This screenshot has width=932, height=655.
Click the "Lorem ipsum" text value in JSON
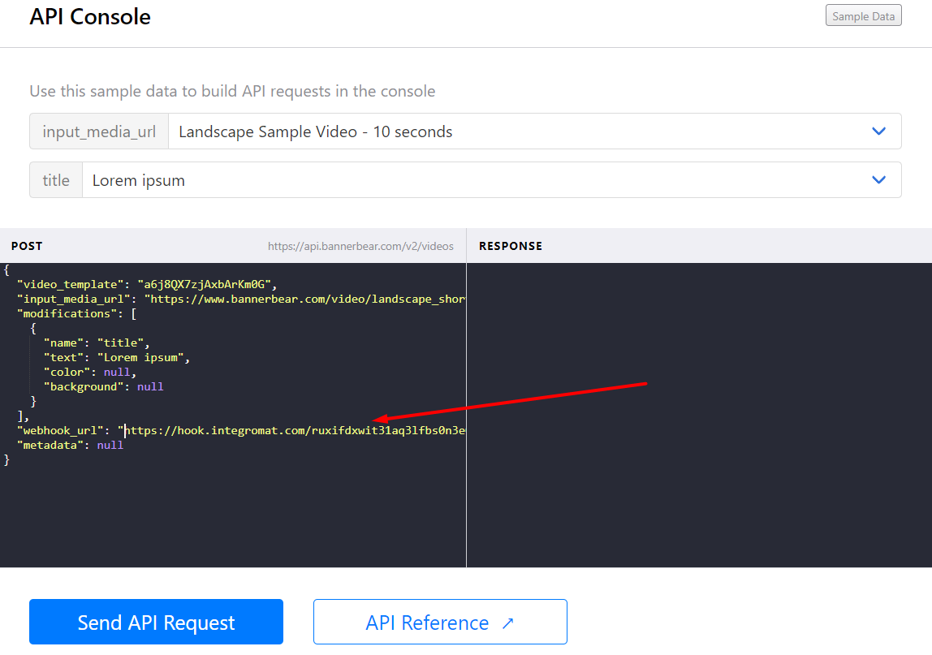coord(143,357)
